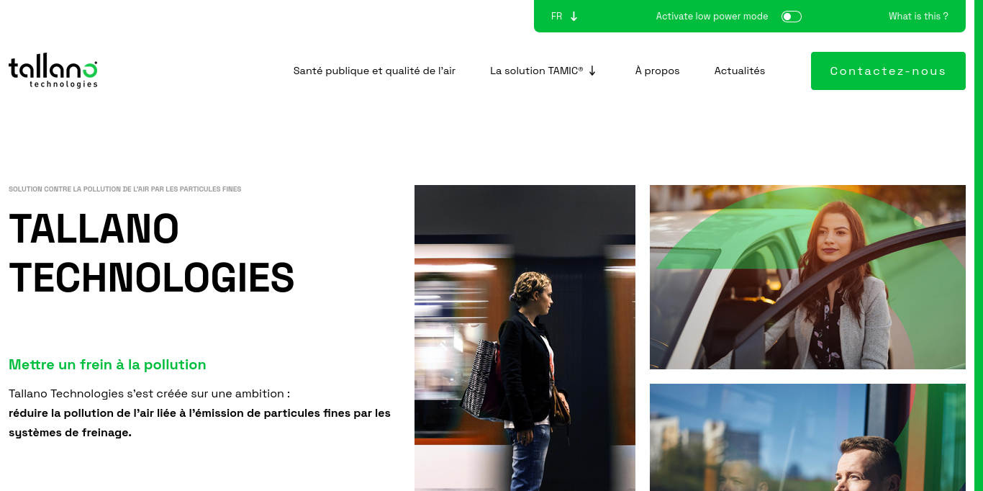
Task: Click the What is this ? link
Action: click(918, 17)
